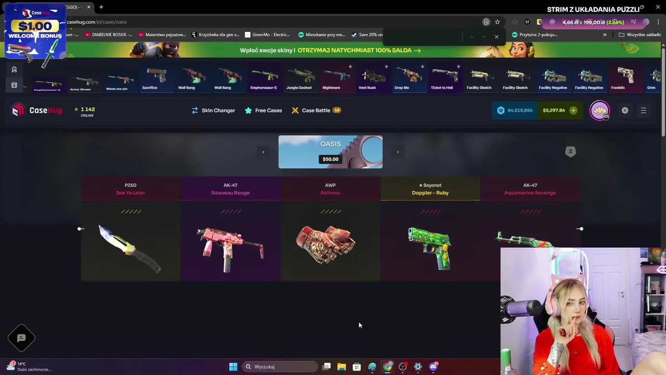
Task: Click the left roulette slider handle
Action: pos(80,229)
